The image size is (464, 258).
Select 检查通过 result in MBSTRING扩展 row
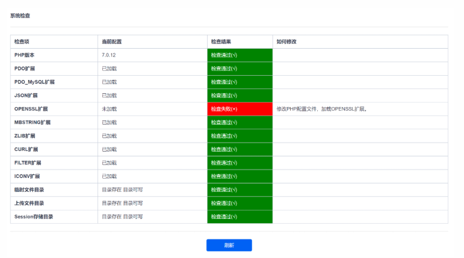(240, 123)
